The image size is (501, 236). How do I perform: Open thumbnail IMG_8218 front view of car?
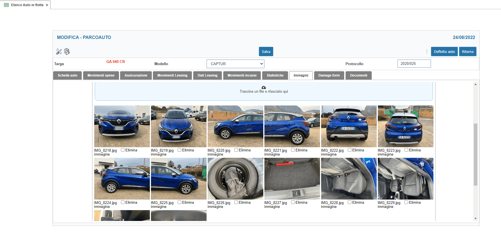click(122, 126)
